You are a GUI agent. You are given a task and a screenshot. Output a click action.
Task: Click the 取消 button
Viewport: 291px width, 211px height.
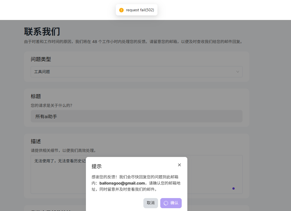[x=151, y=203]
